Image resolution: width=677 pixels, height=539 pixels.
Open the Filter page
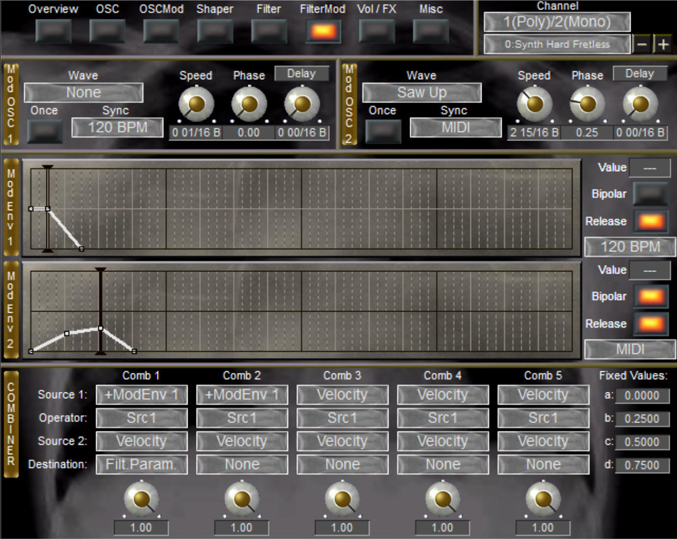[269, 31]
